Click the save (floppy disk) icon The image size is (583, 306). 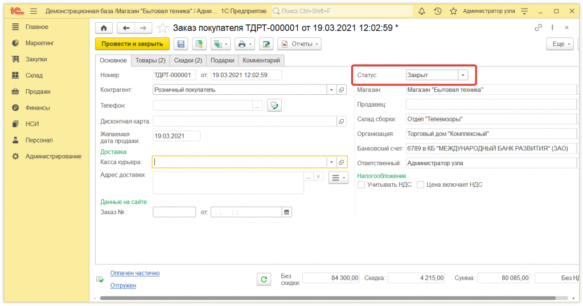click(181, 44)
